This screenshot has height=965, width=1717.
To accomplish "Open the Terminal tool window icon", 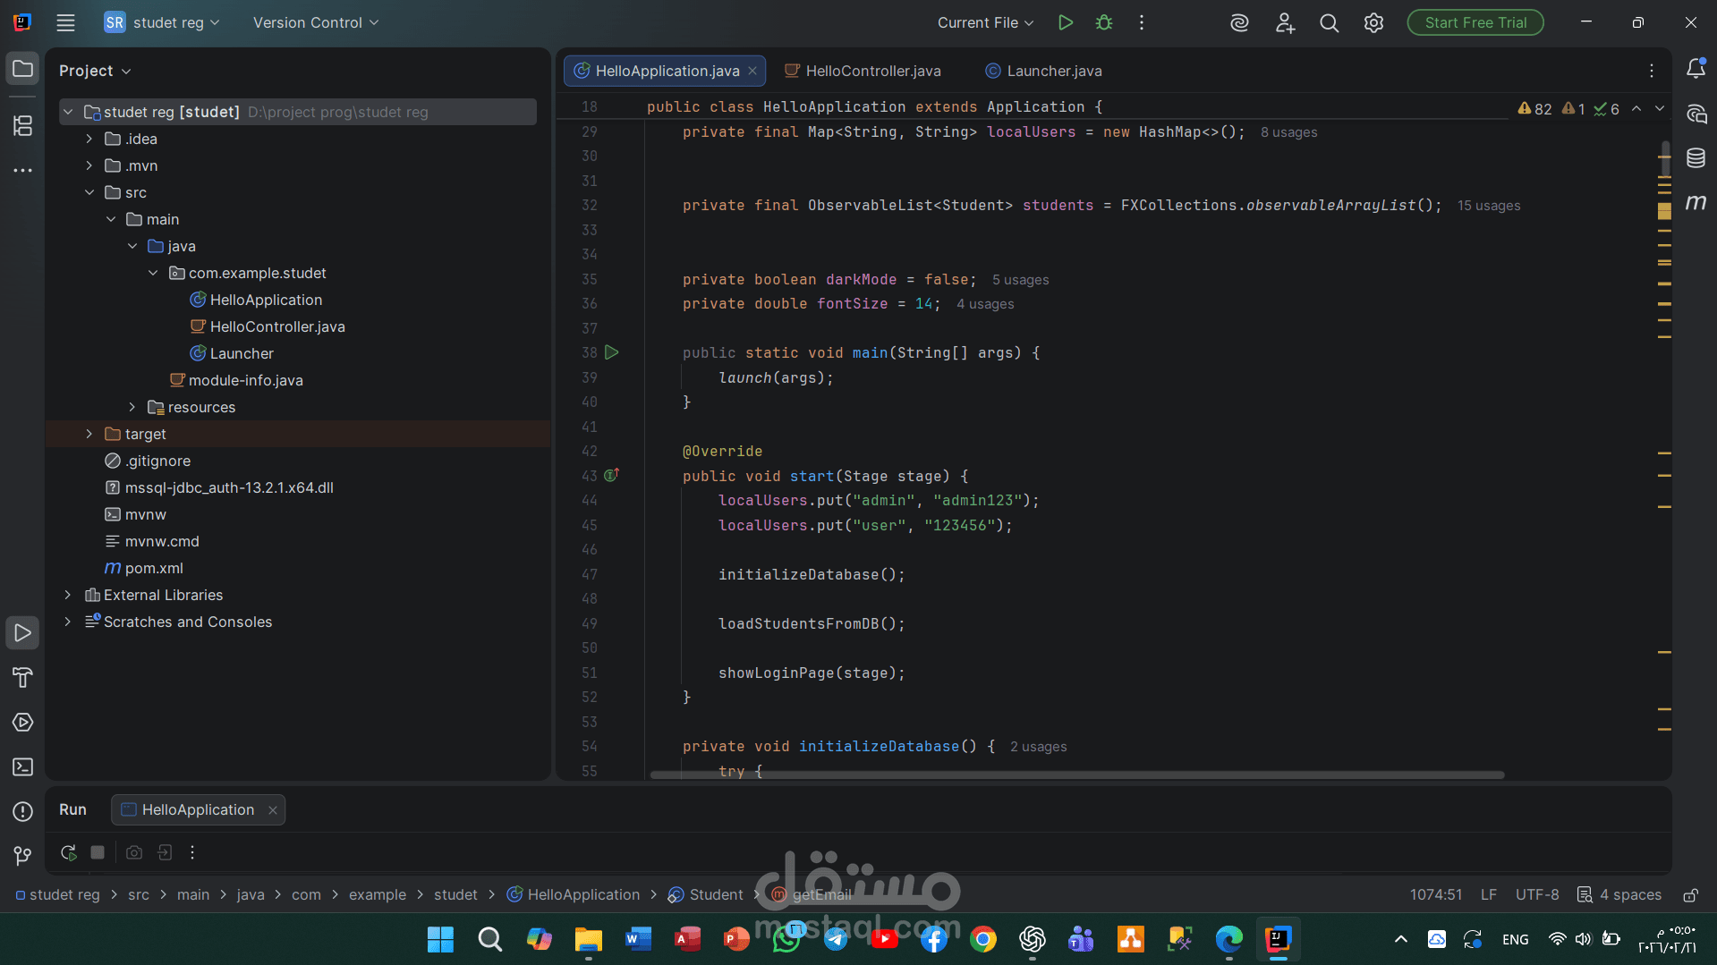I will point(22,767).
